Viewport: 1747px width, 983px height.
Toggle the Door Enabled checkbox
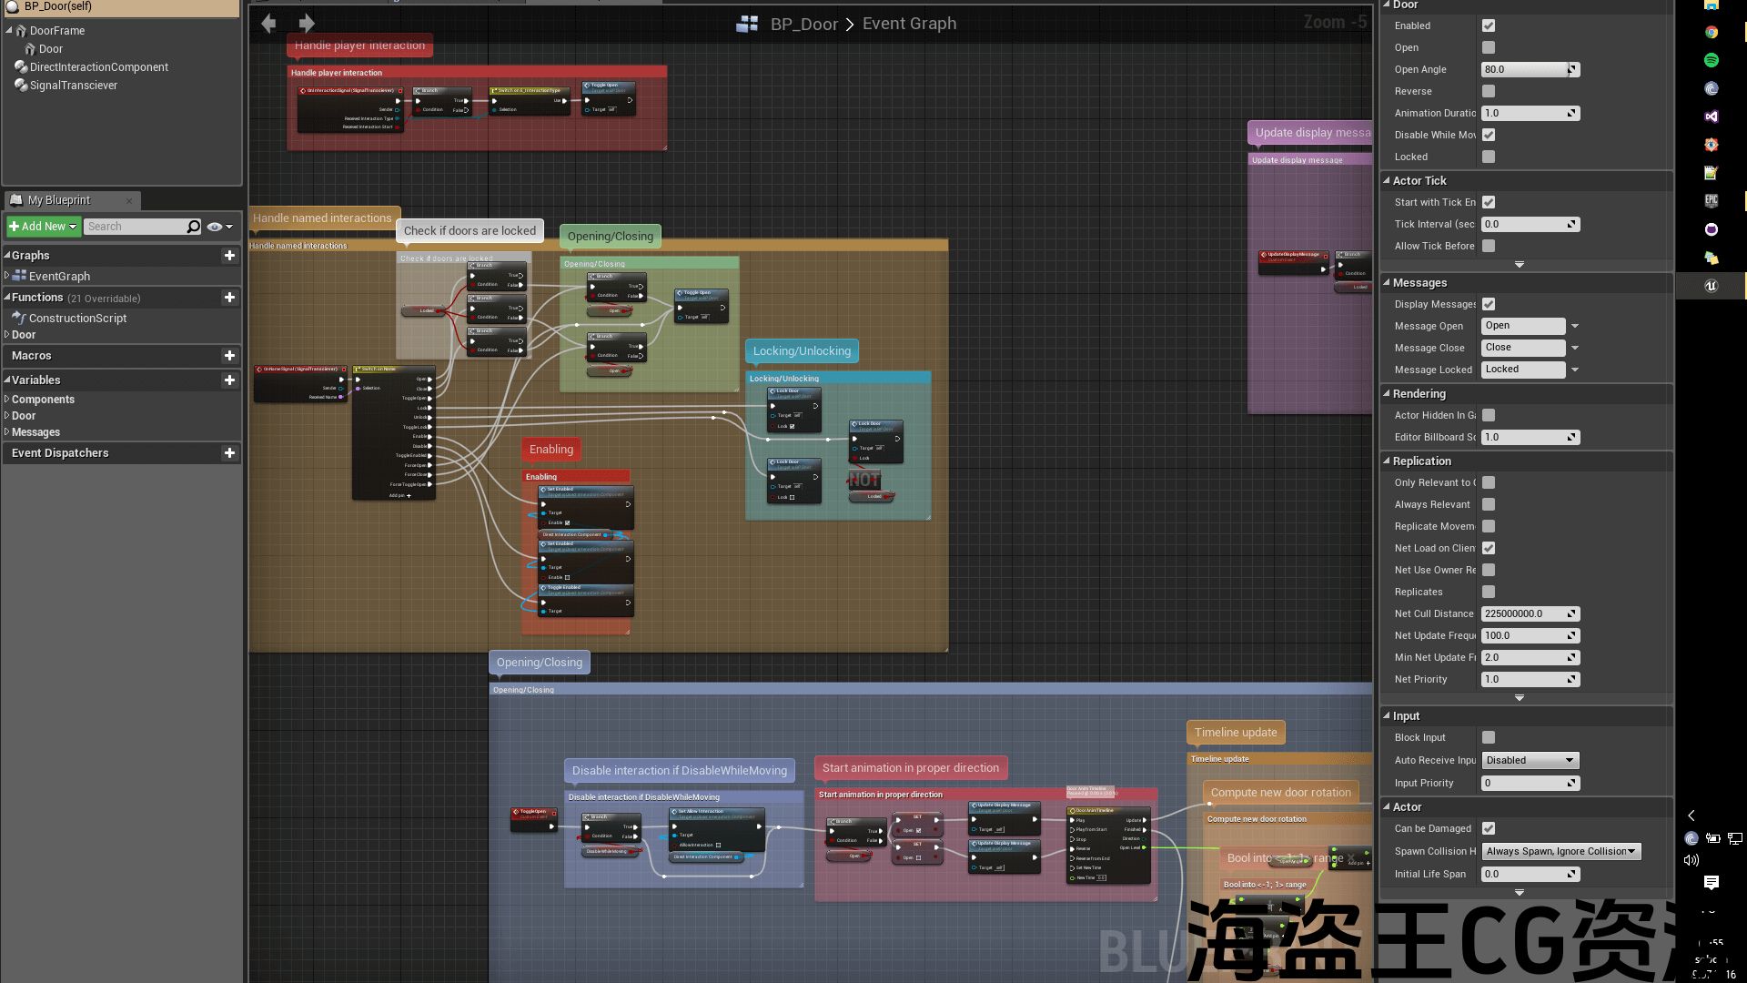click(x=1489, y=25)
